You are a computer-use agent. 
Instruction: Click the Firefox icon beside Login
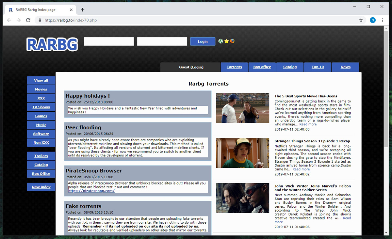point(232,41)
